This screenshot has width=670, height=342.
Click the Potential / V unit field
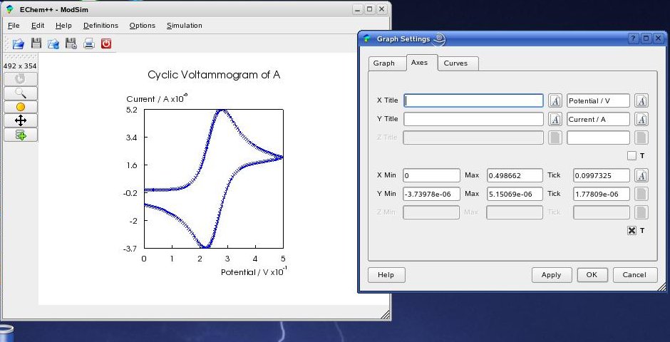tap(598, 100)
